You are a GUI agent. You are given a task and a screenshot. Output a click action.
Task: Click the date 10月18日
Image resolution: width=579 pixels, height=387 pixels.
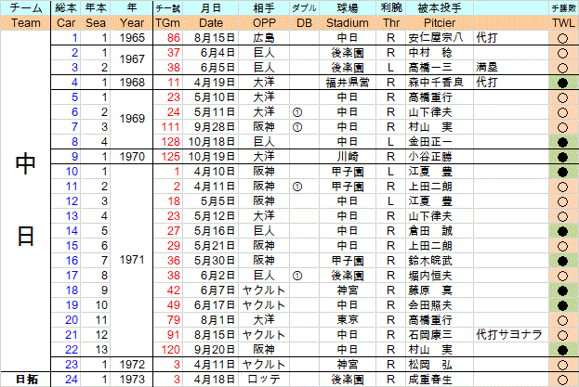coord(212,142)
